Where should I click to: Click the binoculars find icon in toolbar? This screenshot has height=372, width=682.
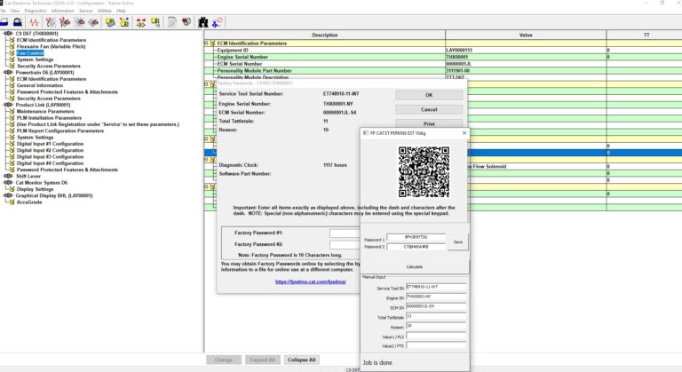[203, 21]
